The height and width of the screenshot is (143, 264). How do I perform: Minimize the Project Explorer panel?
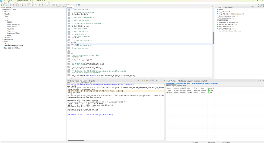(x=63, y=7)
